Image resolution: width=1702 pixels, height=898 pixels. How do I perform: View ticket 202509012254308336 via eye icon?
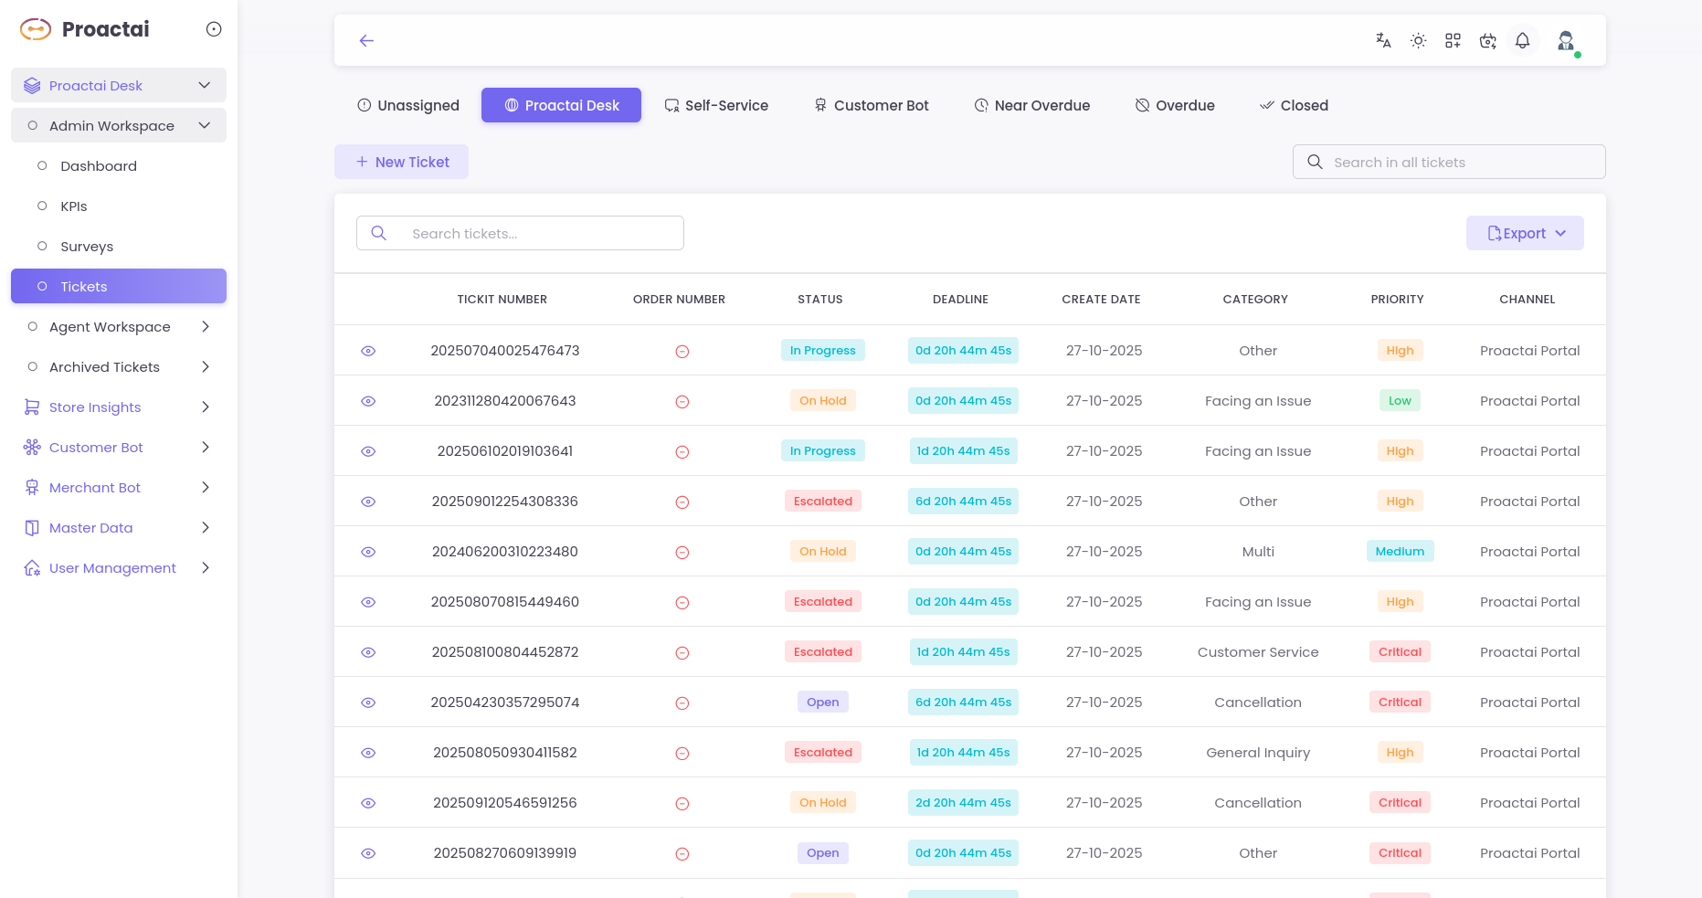coord(368,502)
